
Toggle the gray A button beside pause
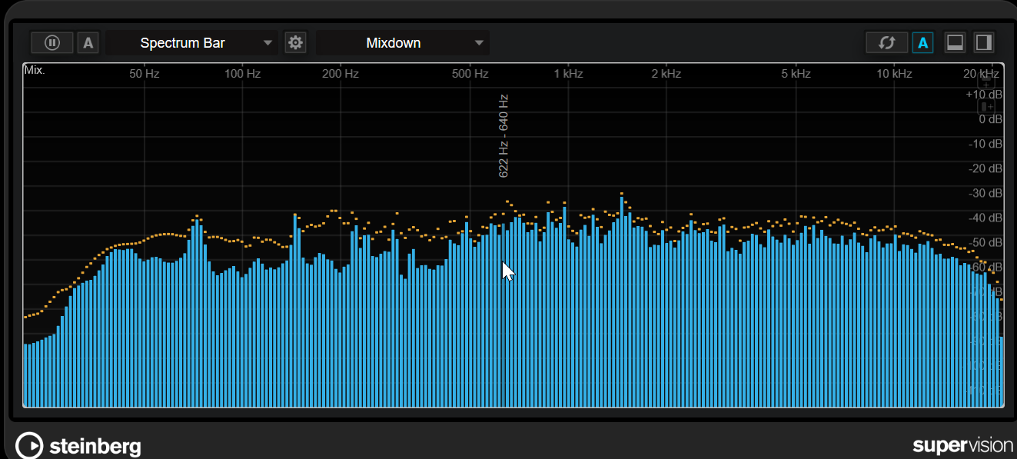(x=88, y=43)
